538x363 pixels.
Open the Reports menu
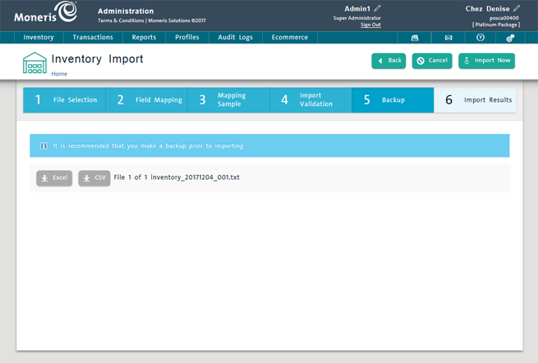coord(144,38)
